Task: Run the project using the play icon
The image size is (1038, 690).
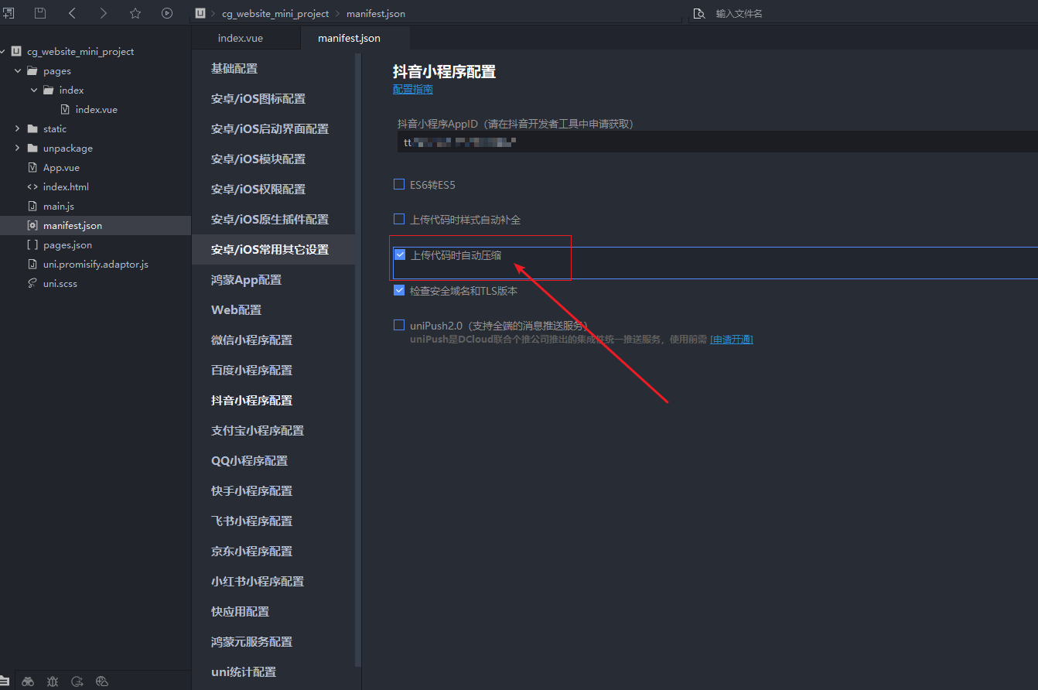Action: click(167, 12)
